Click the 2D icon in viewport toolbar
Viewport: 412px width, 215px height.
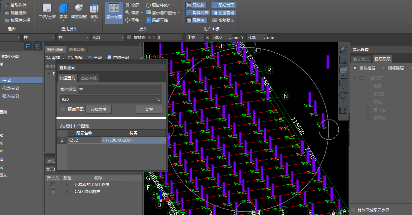click(x=344, y=60)
